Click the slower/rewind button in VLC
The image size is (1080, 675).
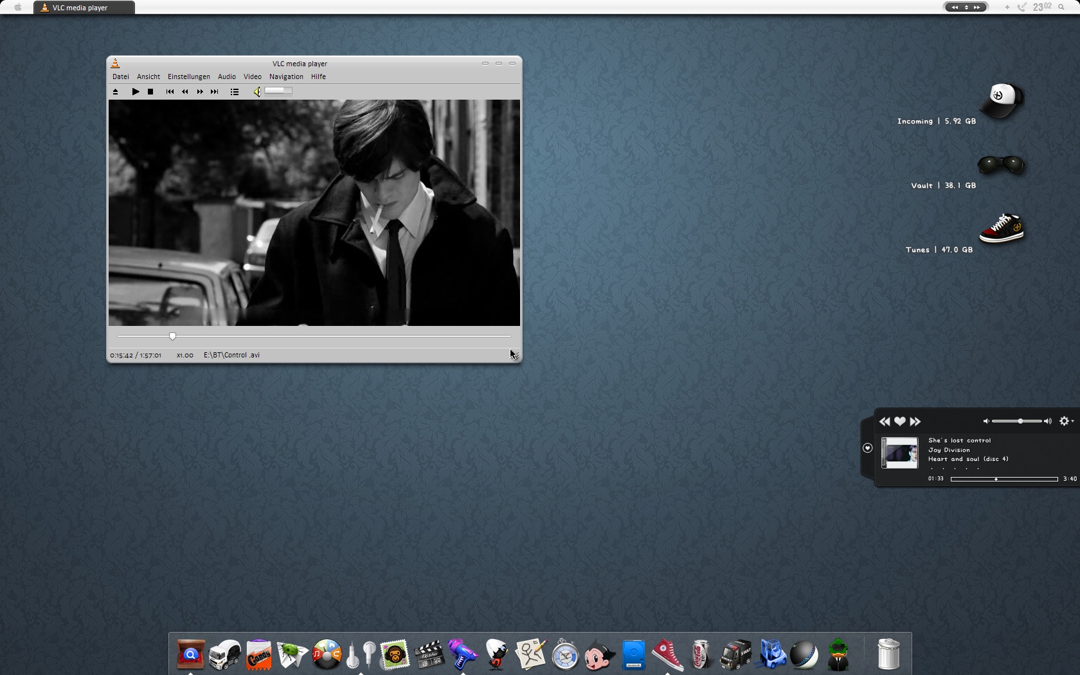(x=185, y=92)
